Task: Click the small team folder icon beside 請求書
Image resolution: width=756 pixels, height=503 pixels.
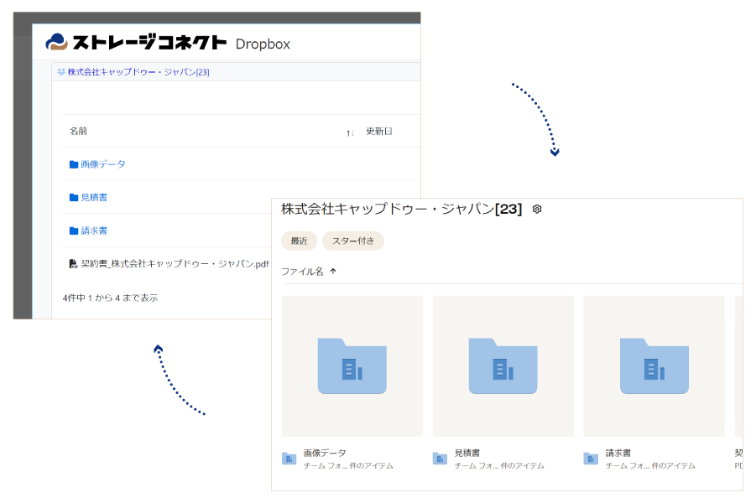Action: coord(591,459)
